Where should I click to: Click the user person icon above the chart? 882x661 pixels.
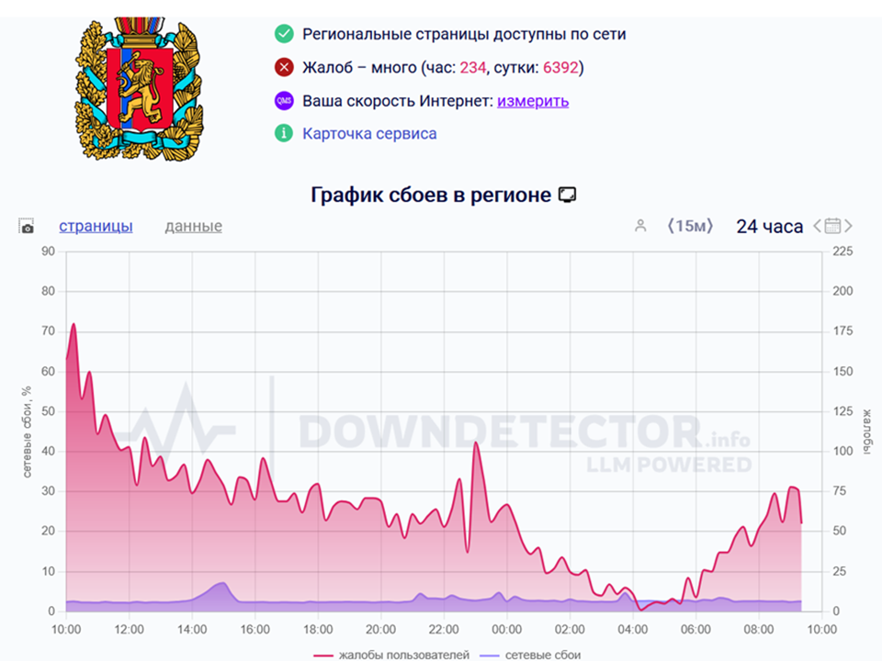[x=640, y=226]
